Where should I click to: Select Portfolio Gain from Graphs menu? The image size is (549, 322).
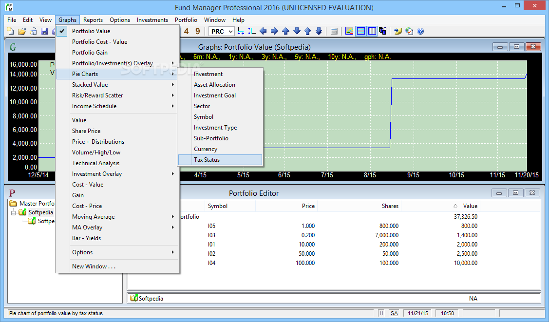click(x=118, y=53)
